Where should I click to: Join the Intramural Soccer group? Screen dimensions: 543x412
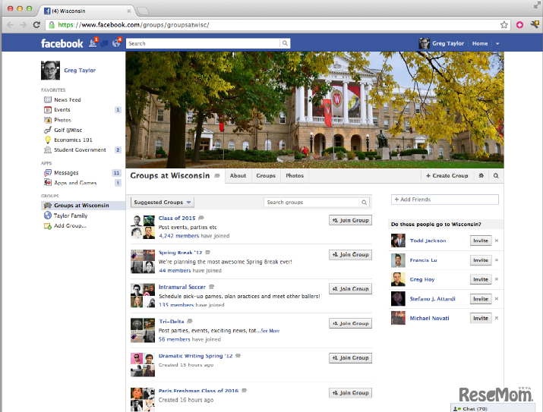tap(350, 289)
